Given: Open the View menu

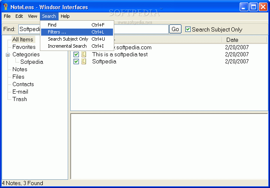Looking at the screenshot, I should tap(32, 16).
